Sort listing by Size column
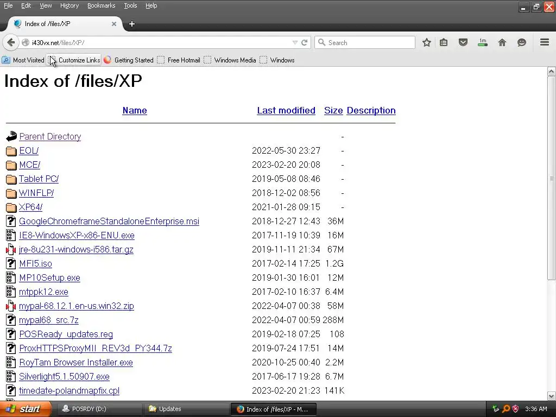556x417 pixels. point(333,110)
